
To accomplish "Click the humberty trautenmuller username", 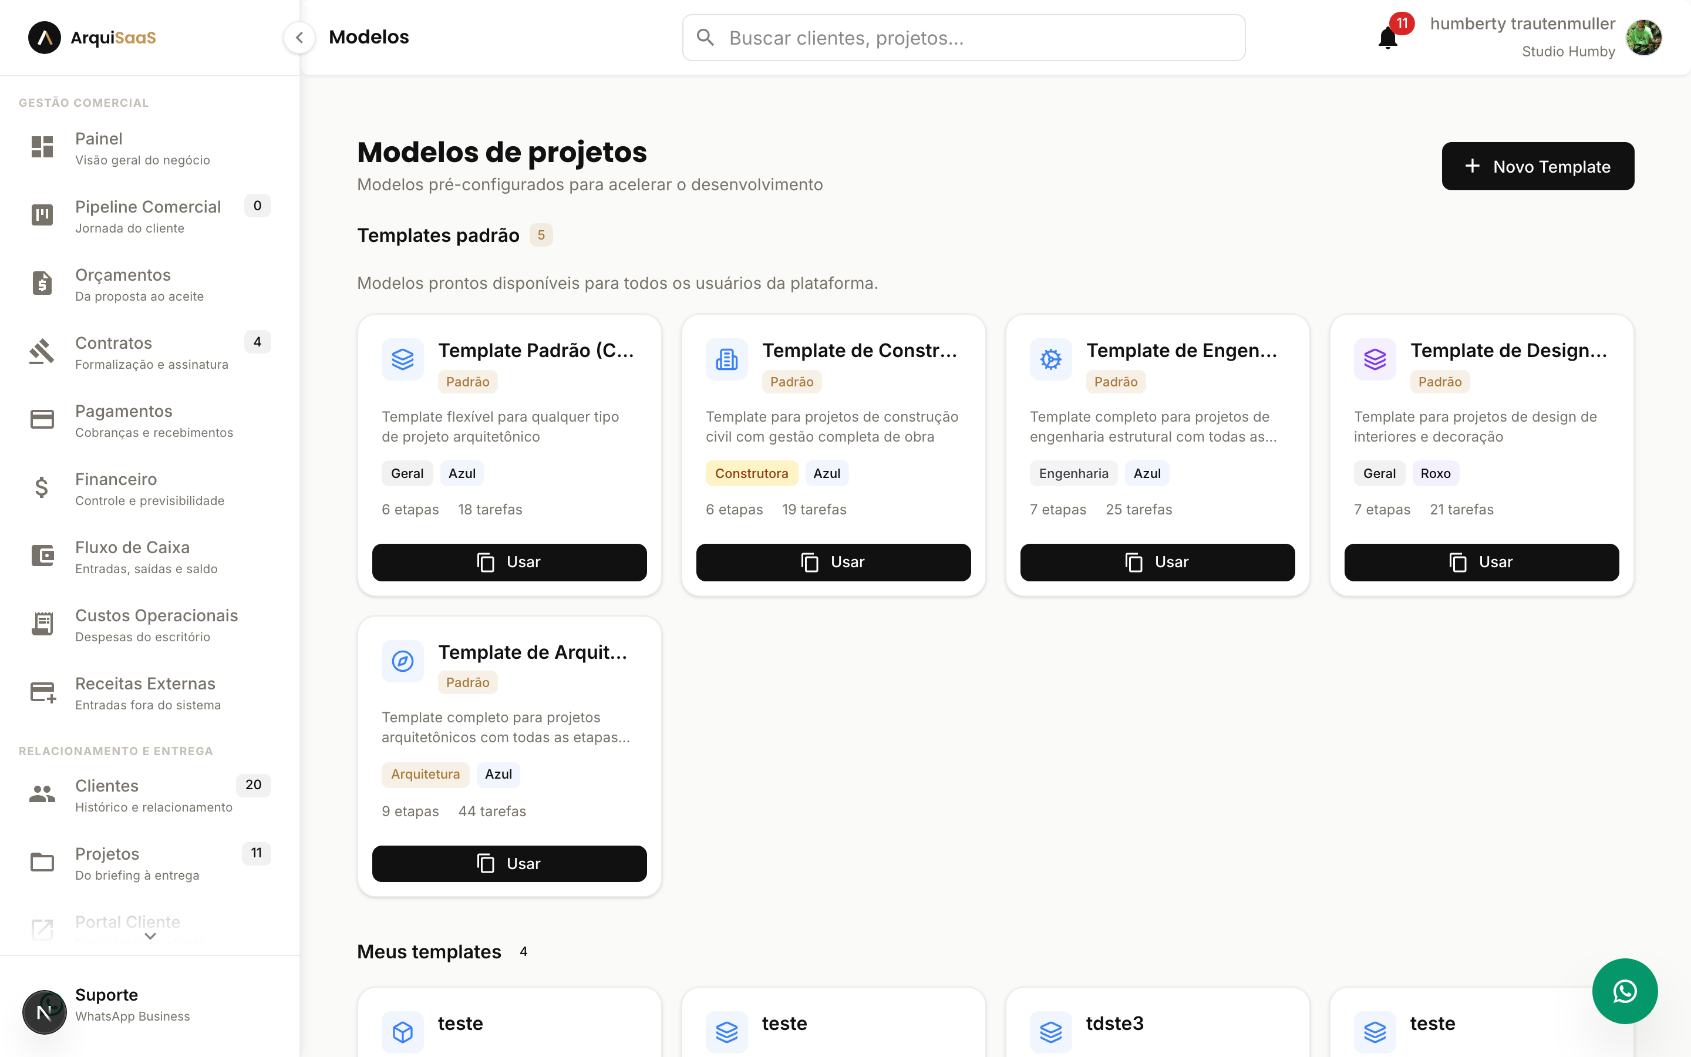I will tap(1522, 23).
